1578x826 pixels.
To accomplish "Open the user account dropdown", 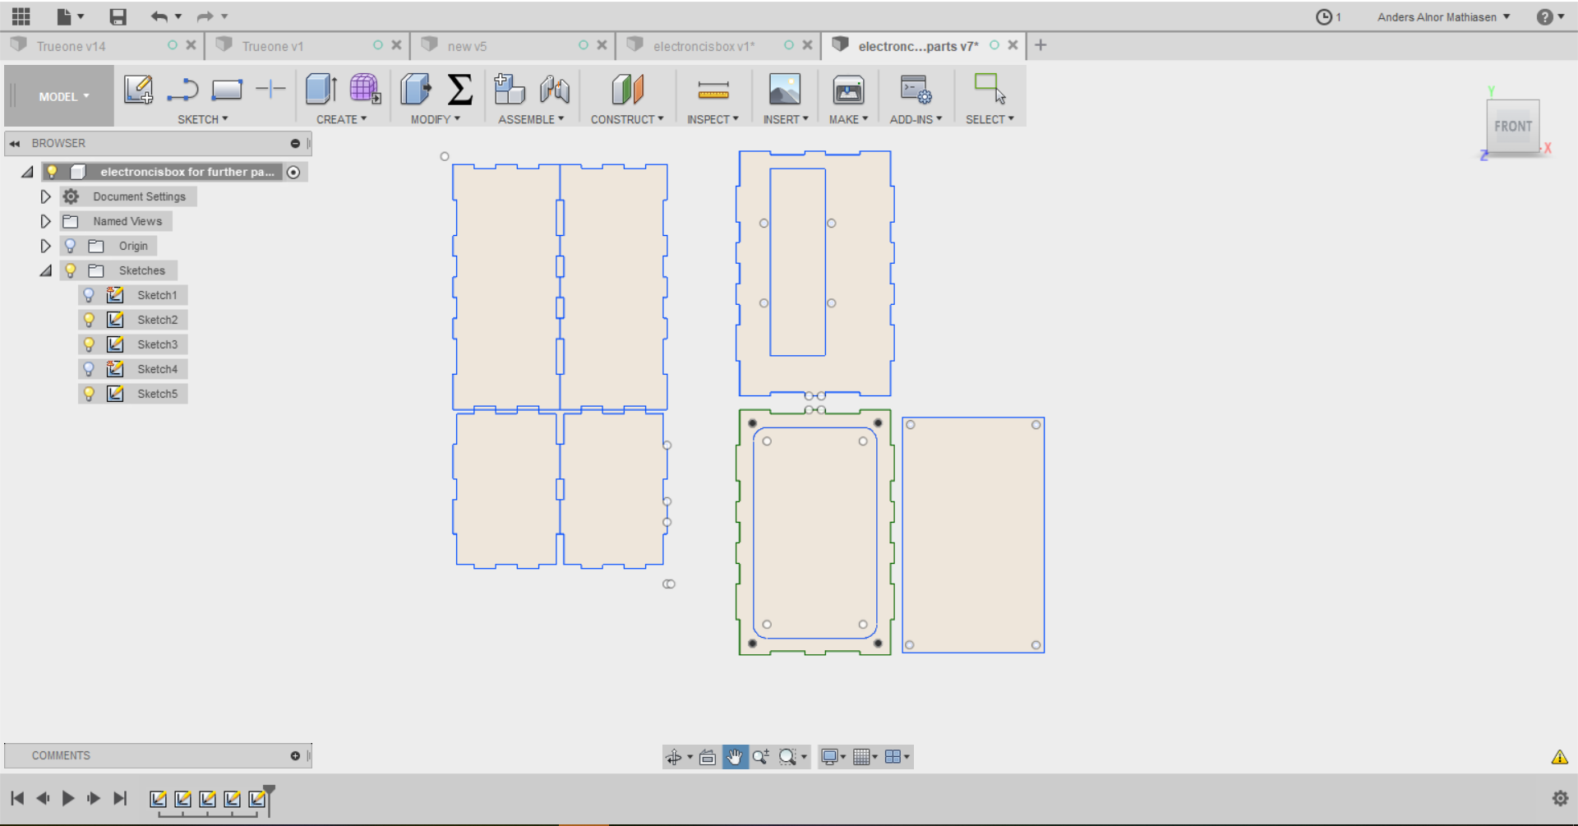I will pyautogui.click(x=1444, y=16).
